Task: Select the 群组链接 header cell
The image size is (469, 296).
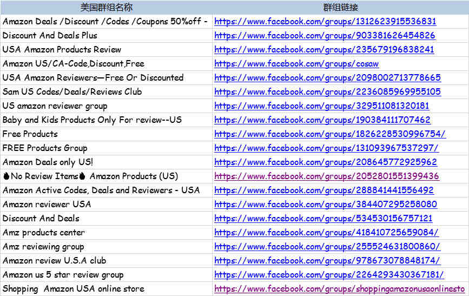Action: coord(341,7)
